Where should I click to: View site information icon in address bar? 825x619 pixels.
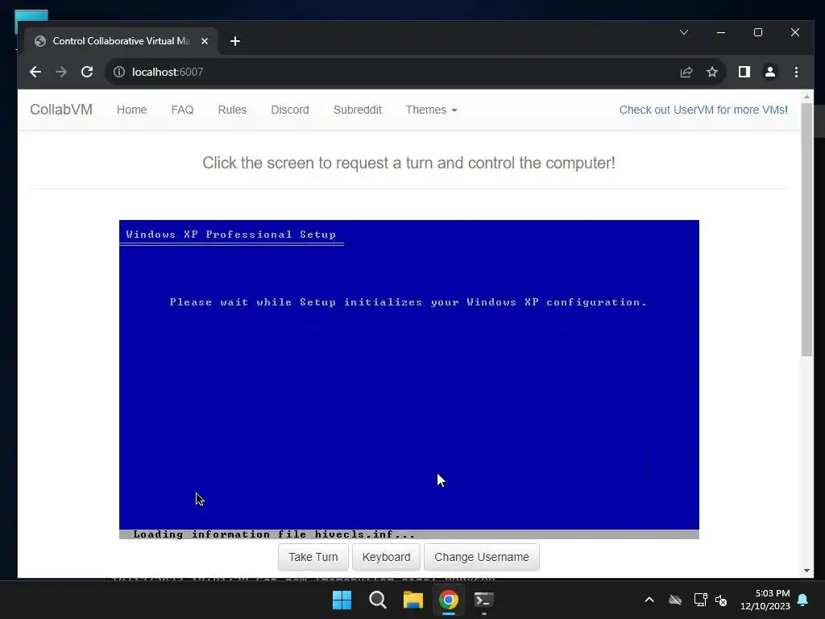click(119, 72)
